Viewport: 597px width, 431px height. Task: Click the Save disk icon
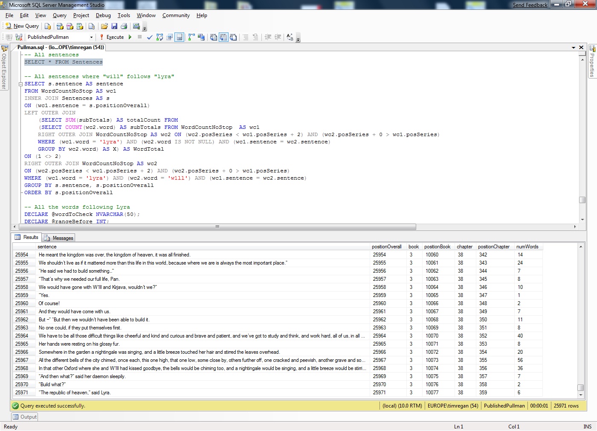click(114, 26)
